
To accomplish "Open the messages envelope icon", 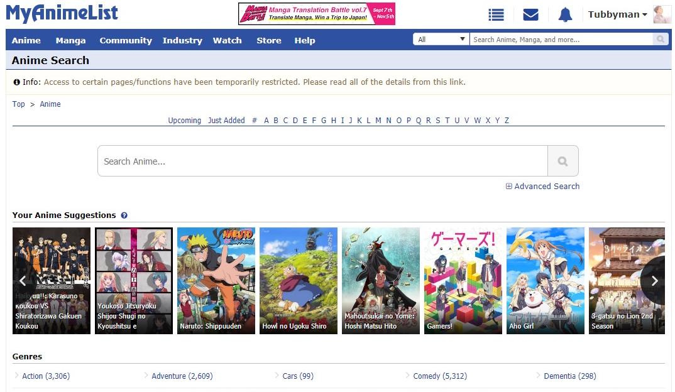I will (x=530, y=14).
